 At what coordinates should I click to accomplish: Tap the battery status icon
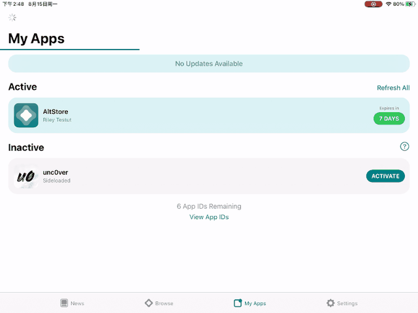[x=410, y=4]
